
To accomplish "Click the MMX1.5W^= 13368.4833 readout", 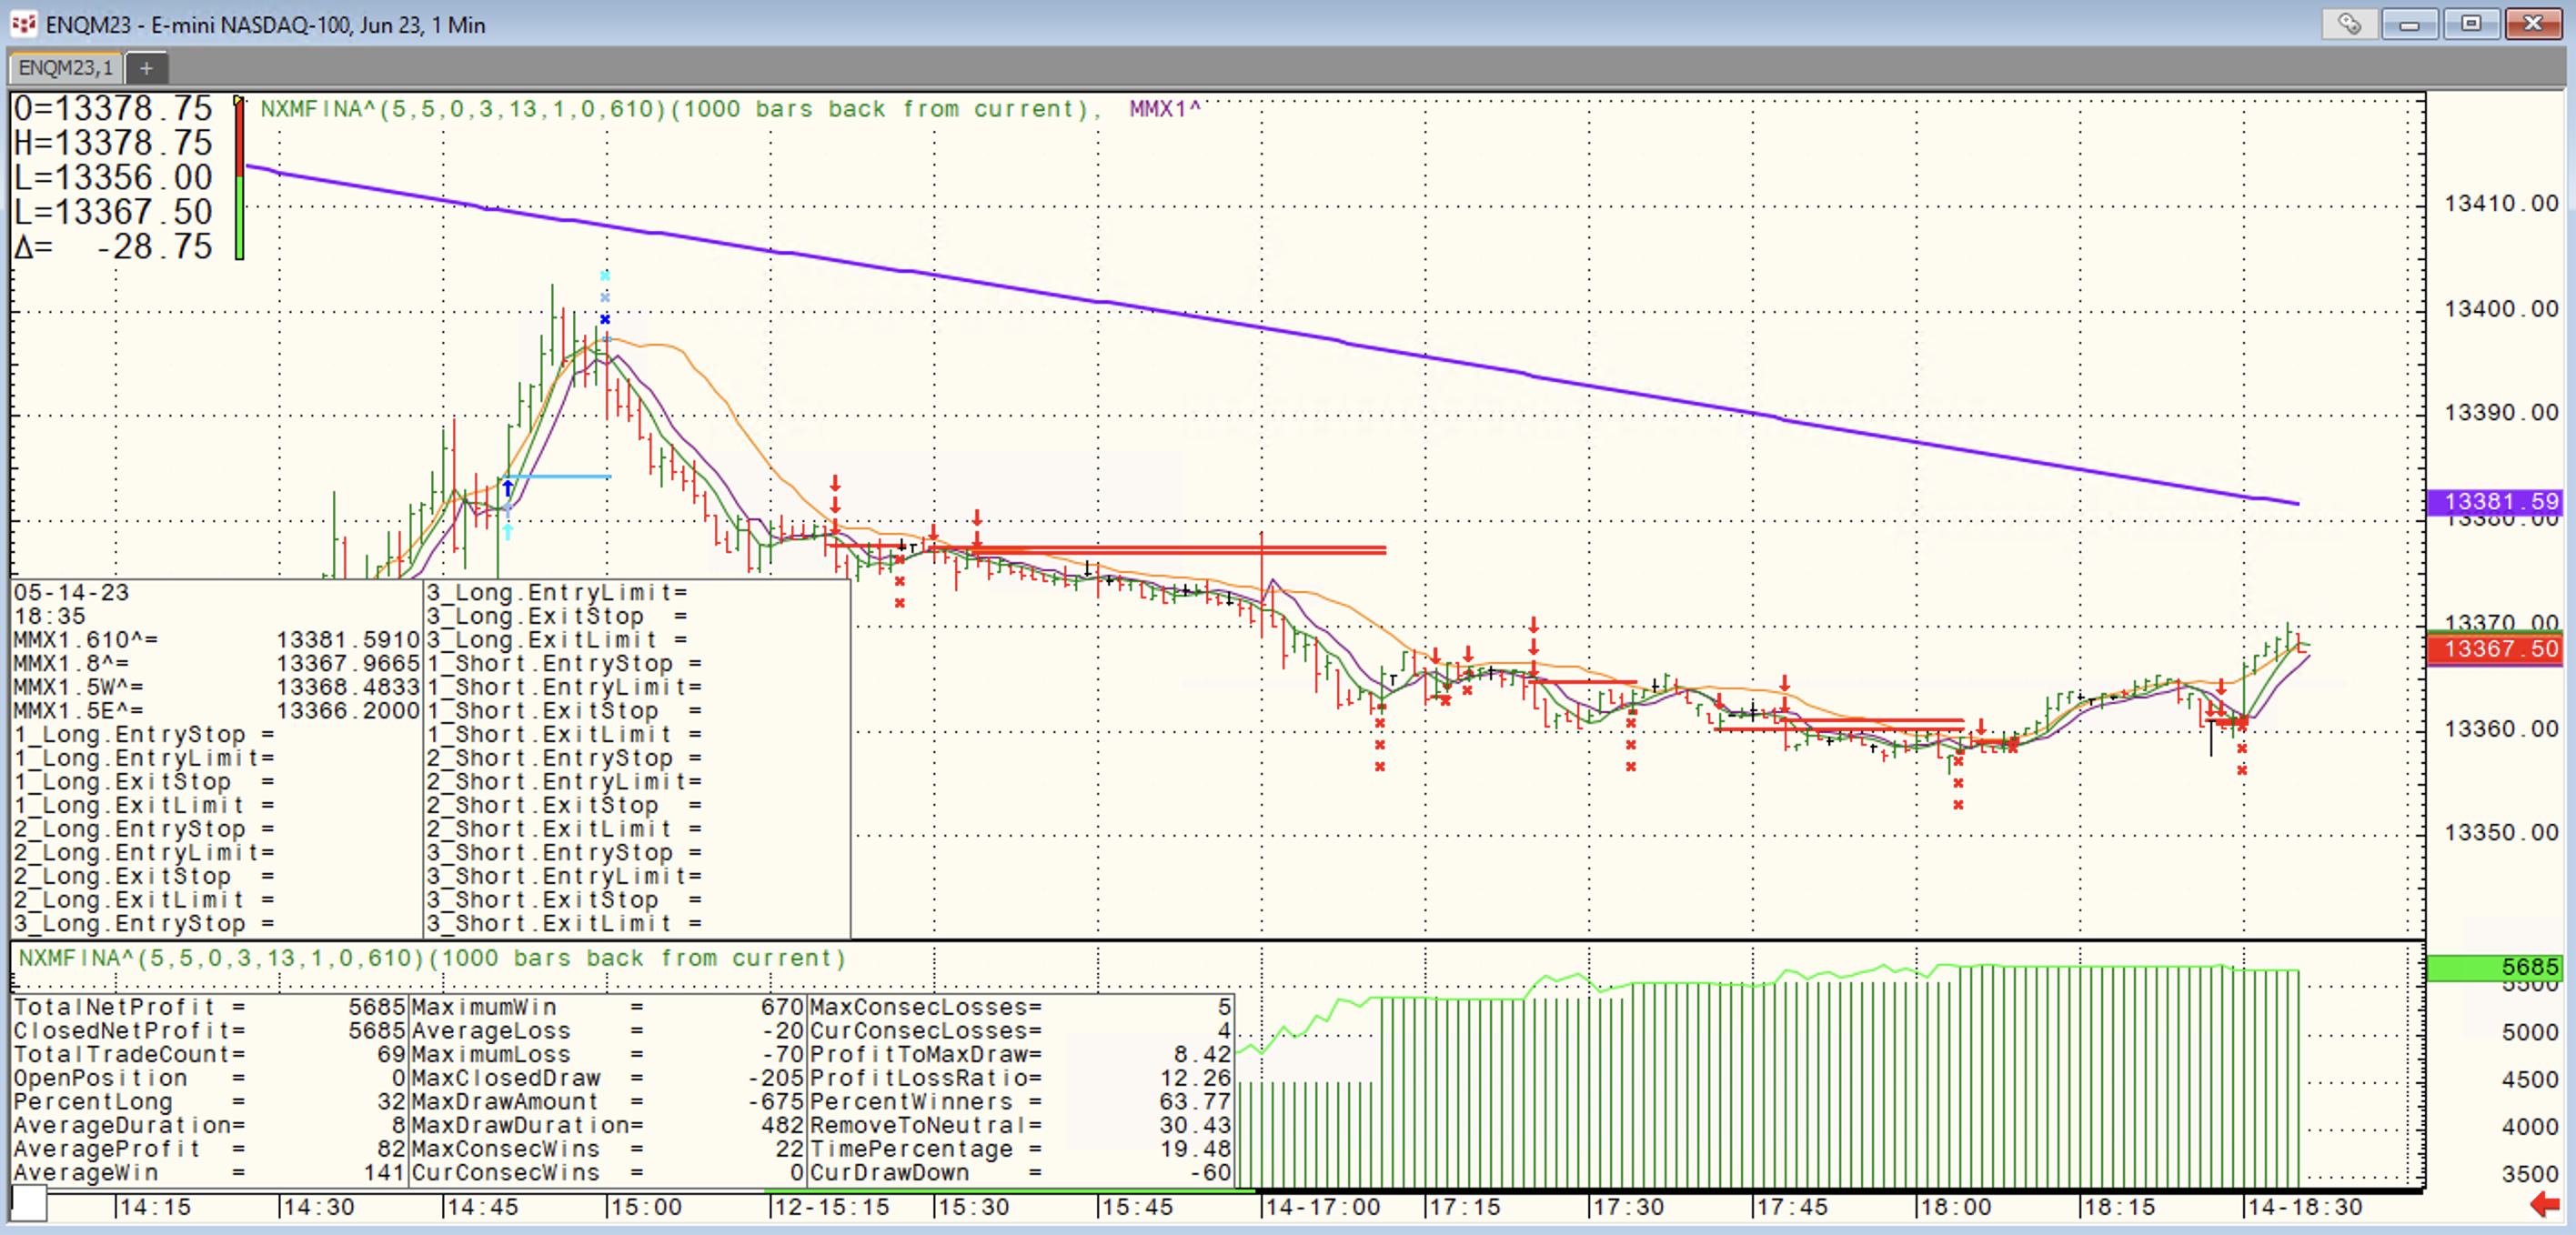I will coord(216,687).
